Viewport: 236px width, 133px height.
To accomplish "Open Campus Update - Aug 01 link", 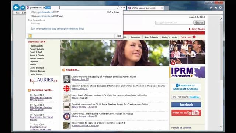I will click(85, 126).
